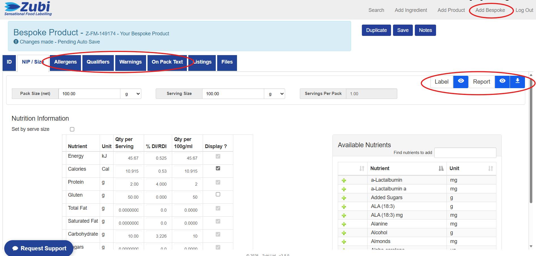The width and height of the screenshot is (536, 256).
Task: Download the Report using the download icon
Action: [517, 82]
